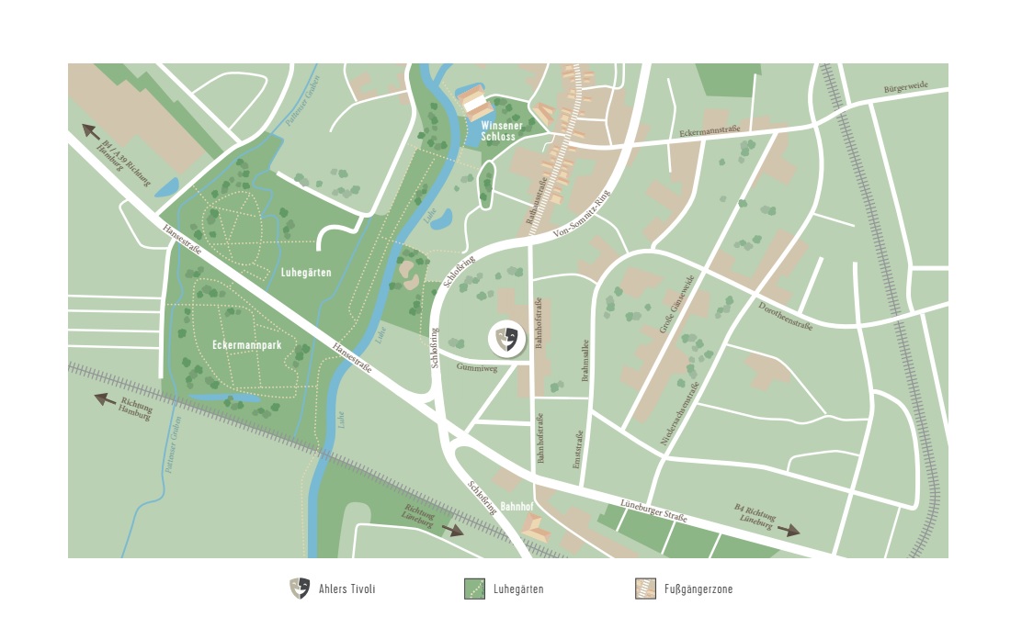This screenshot has height=628, width=1022.
Task: Click the arrow pointing to B4 / A39 Richtung Hamburg
Action: coord(90,131)
